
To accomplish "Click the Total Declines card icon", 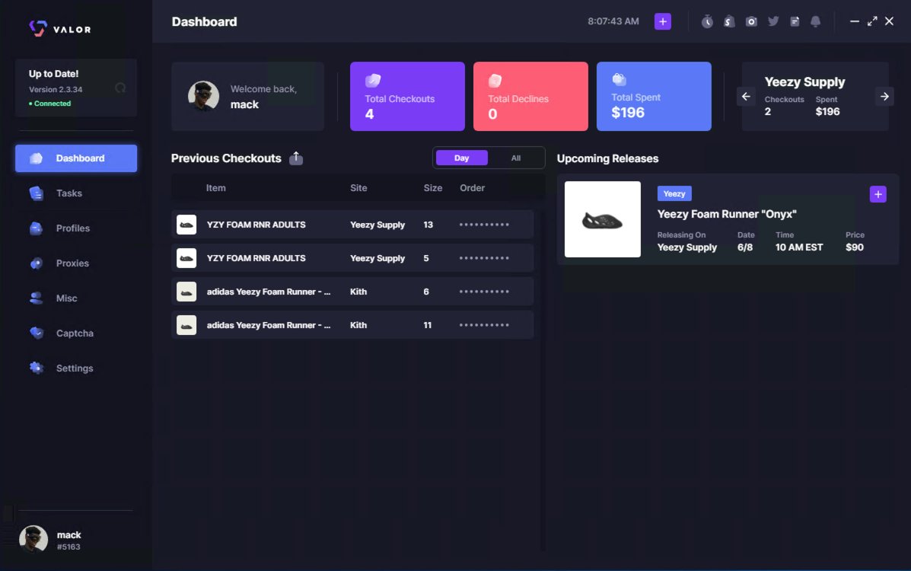I will tap(495, 80).
